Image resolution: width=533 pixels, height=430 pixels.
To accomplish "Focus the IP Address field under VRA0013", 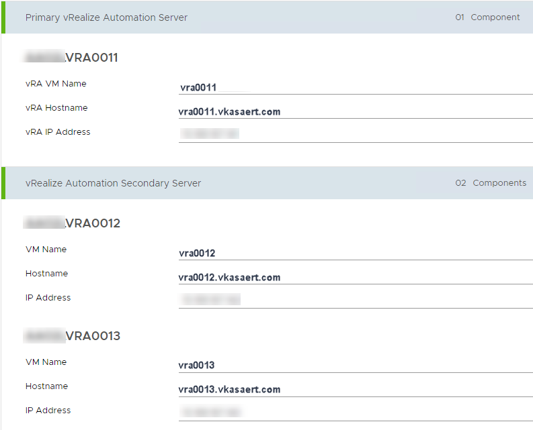I will click(355, 412).
